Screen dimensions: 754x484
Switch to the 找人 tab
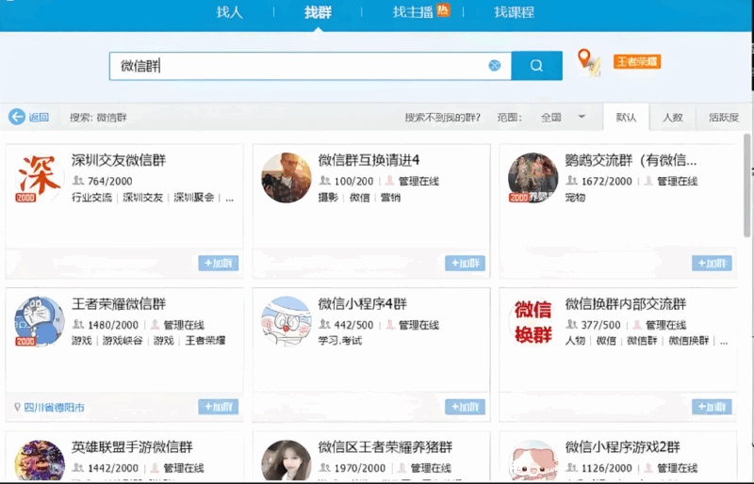229,12
